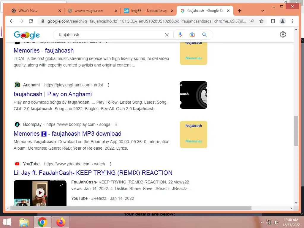Click the forward navigation arrow

tap(21, 21)
